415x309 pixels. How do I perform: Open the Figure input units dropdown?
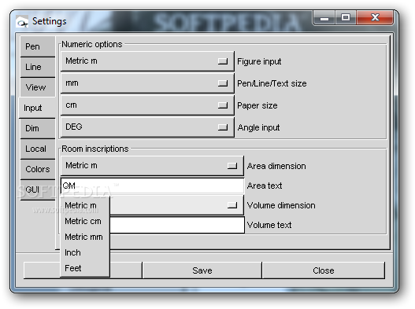[147, 61]
